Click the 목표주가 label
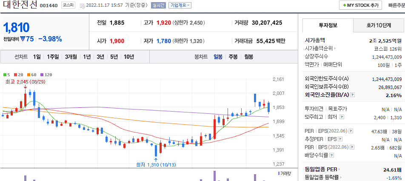This screenshot has height=181, width=405. 337,109
